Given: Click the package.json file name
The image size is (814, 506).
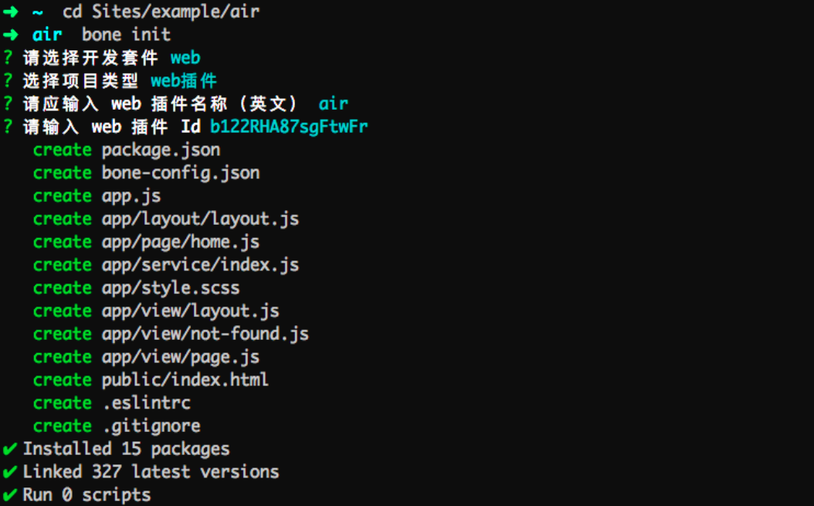Looking at the screenshot, I should (x=161, y=150).
